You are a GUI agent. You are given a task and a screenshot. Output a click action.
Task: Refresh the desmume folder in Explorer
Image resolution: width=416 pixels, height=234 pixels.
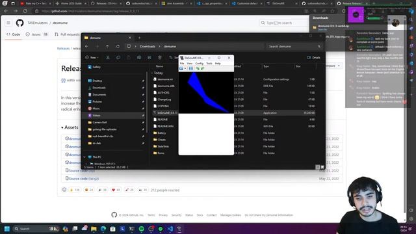pyautogui.click(x=118, y=46)
